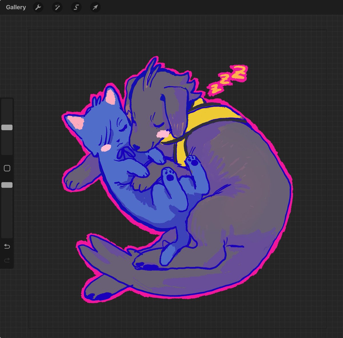Viewport: 343px width, 338px height.
Task: Open the Adjustments panel with the magic wand
Action: point(57,7)
